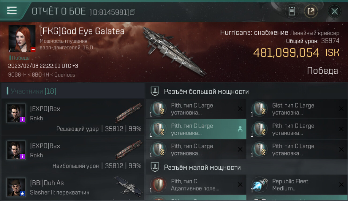Click the person icon on highlighted Pith module
The image size is (348, 201).
pyautogui.click(x=240, y=129)
